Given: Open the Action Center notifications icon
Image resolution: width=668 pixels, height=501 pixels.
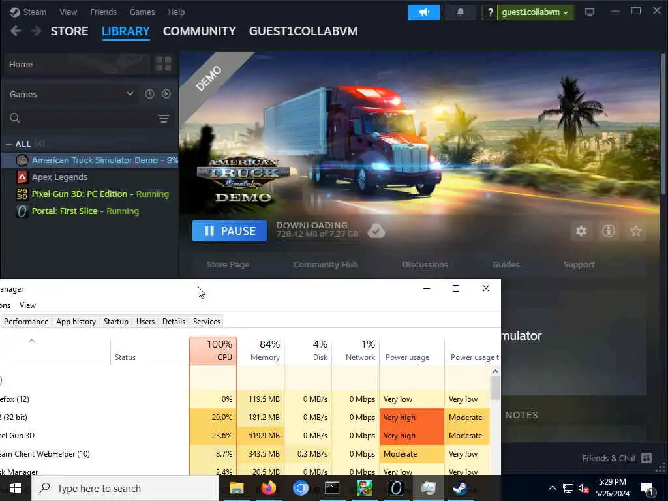Looking at the screenshot, I should pyautogui.click(x=646, y=489).
